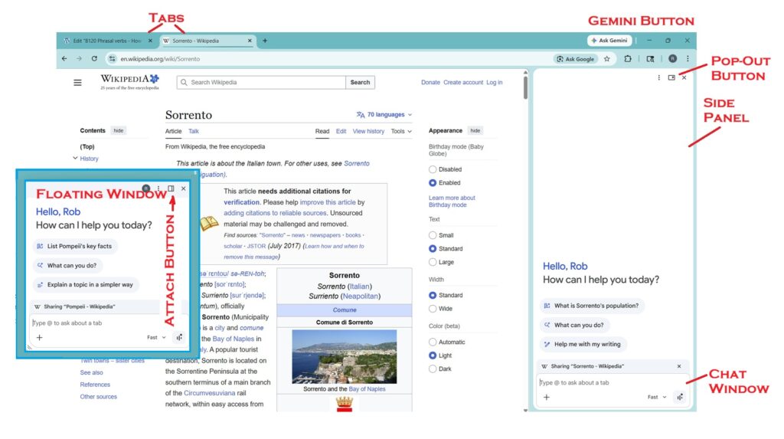Bookmark this page with the star icon

(606, 58)
